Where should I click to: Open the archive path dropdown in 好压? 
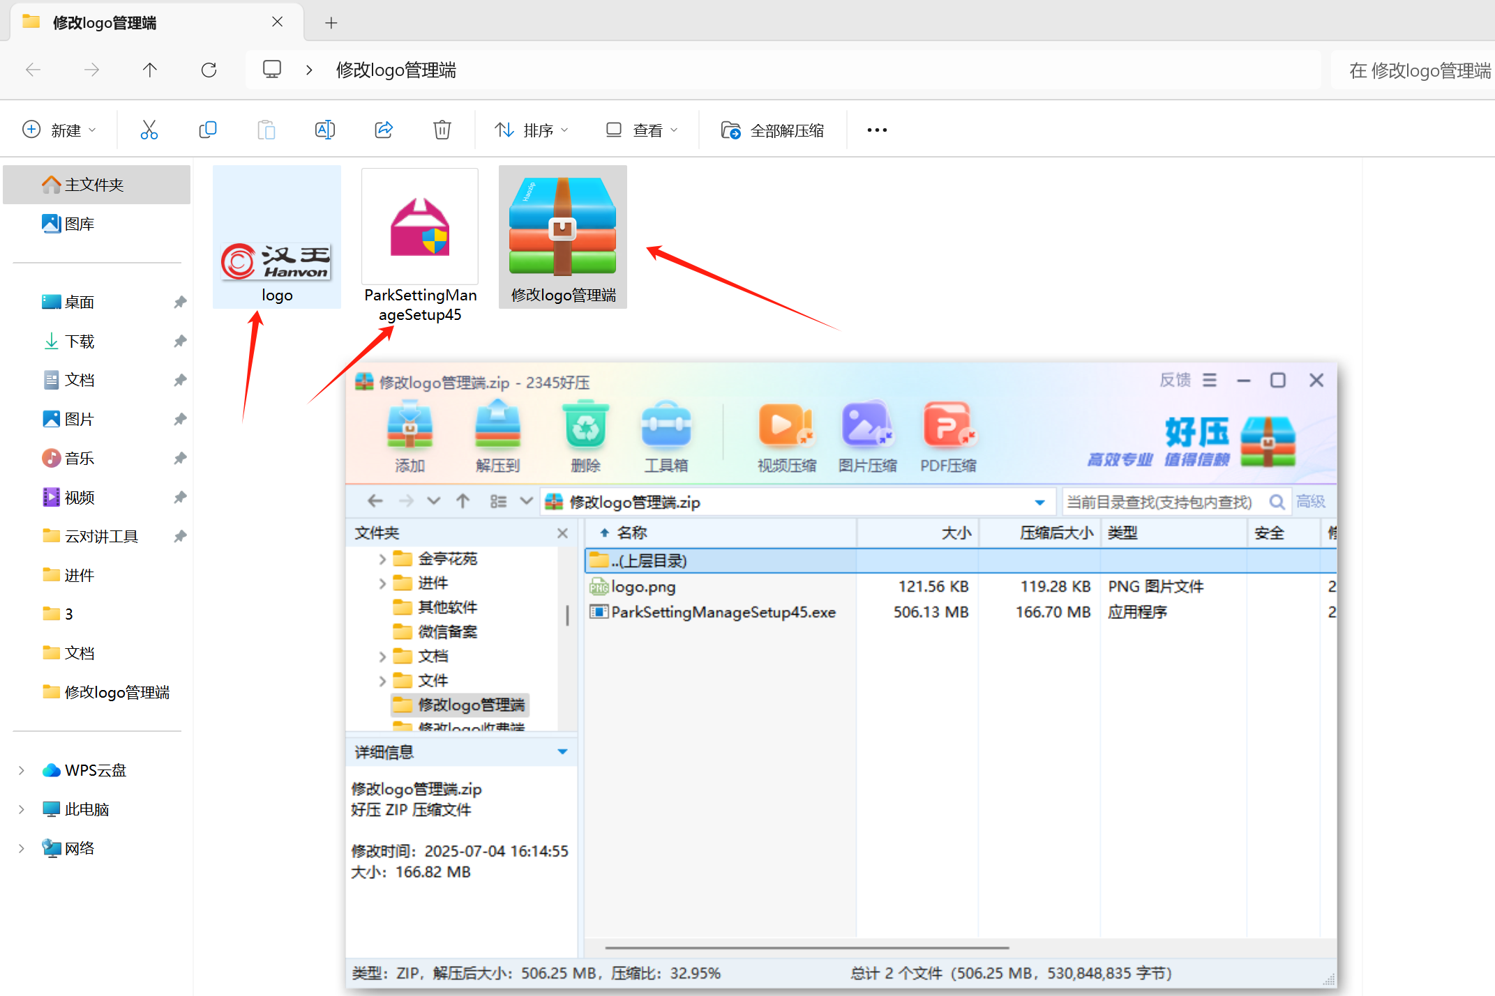pyautogui.click(x=1039, y=502)
